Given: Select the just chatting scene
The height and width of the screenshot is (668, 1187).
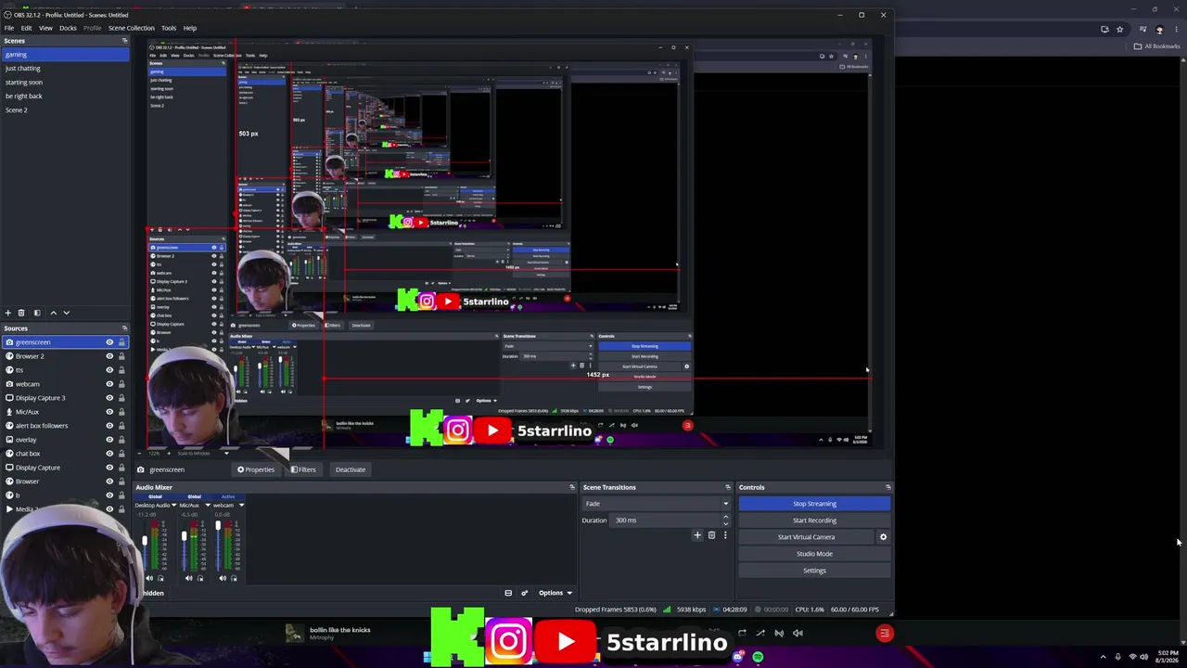Looking at the screenshot, I should pos(65,69).
